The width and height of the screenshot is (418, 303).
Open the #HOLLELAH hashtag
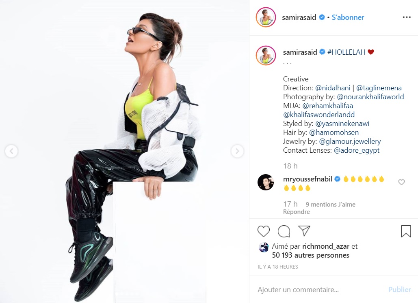tap(346, 52)
